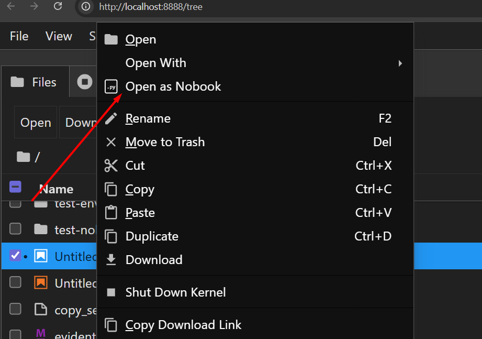Click the Shut Down Kernel square icon
The height and width of the screenshot is (339, 482).
coord(111,292)
